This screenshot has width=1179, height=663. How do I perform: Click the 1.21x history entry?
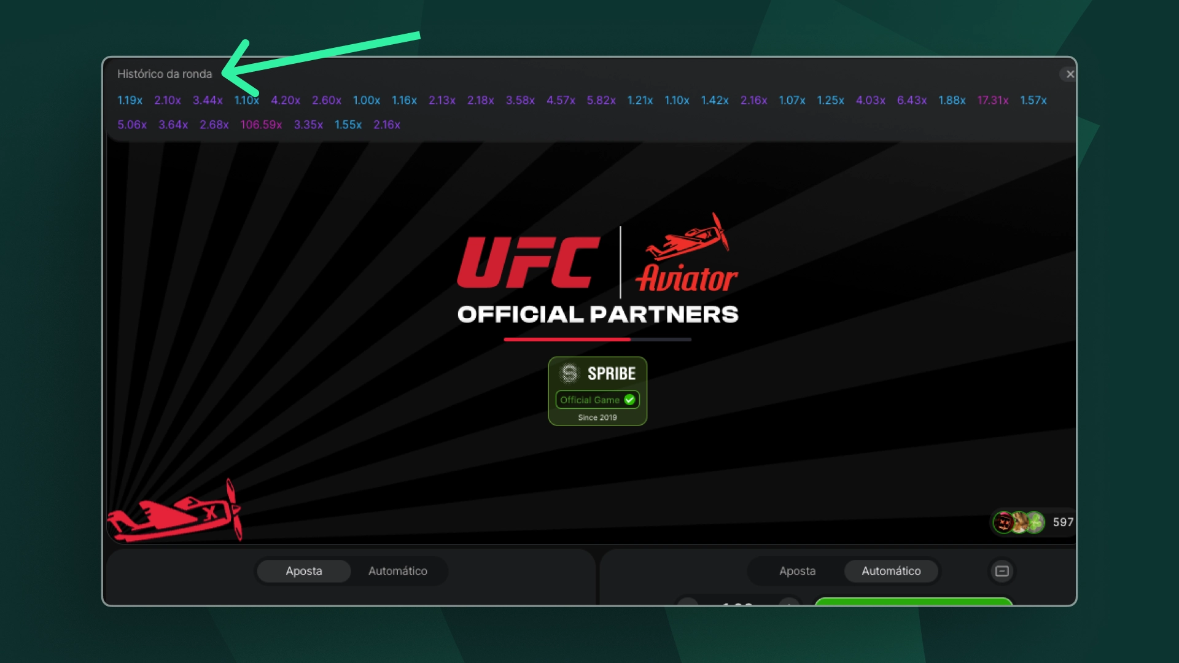click(x=640, y=100)
